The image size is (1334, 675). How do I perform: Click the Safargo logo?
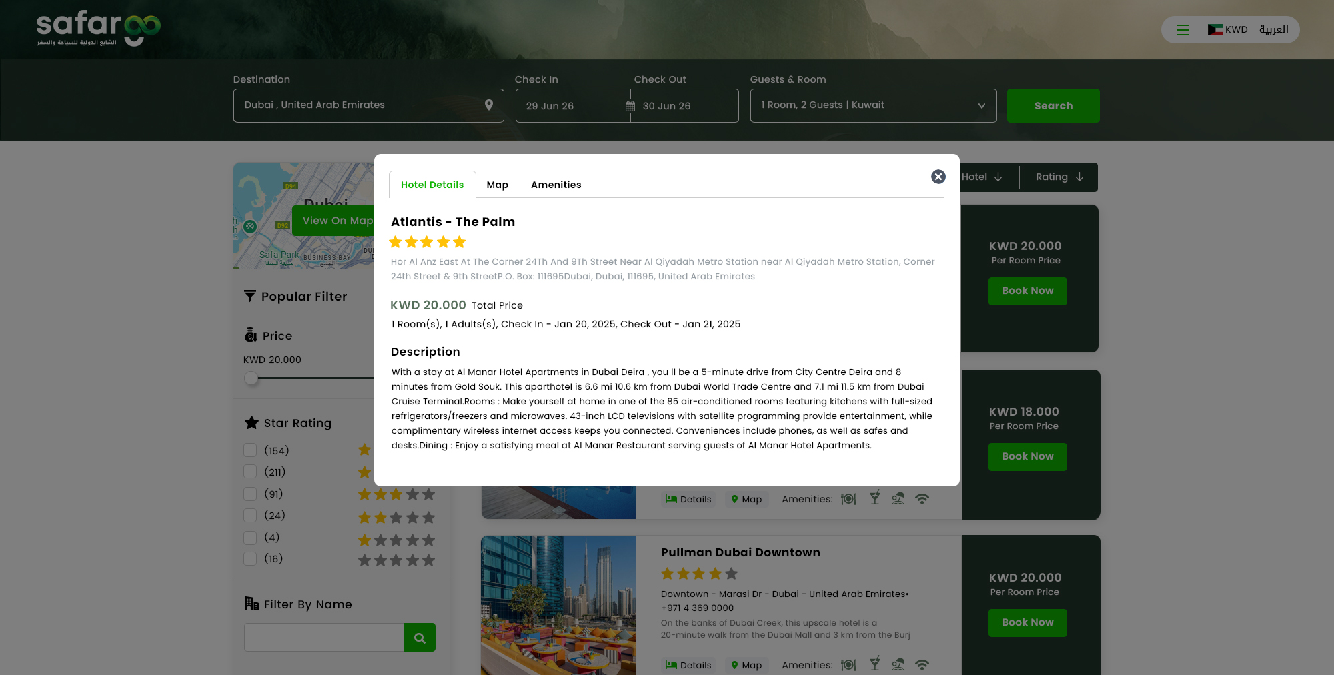(99, 28)
